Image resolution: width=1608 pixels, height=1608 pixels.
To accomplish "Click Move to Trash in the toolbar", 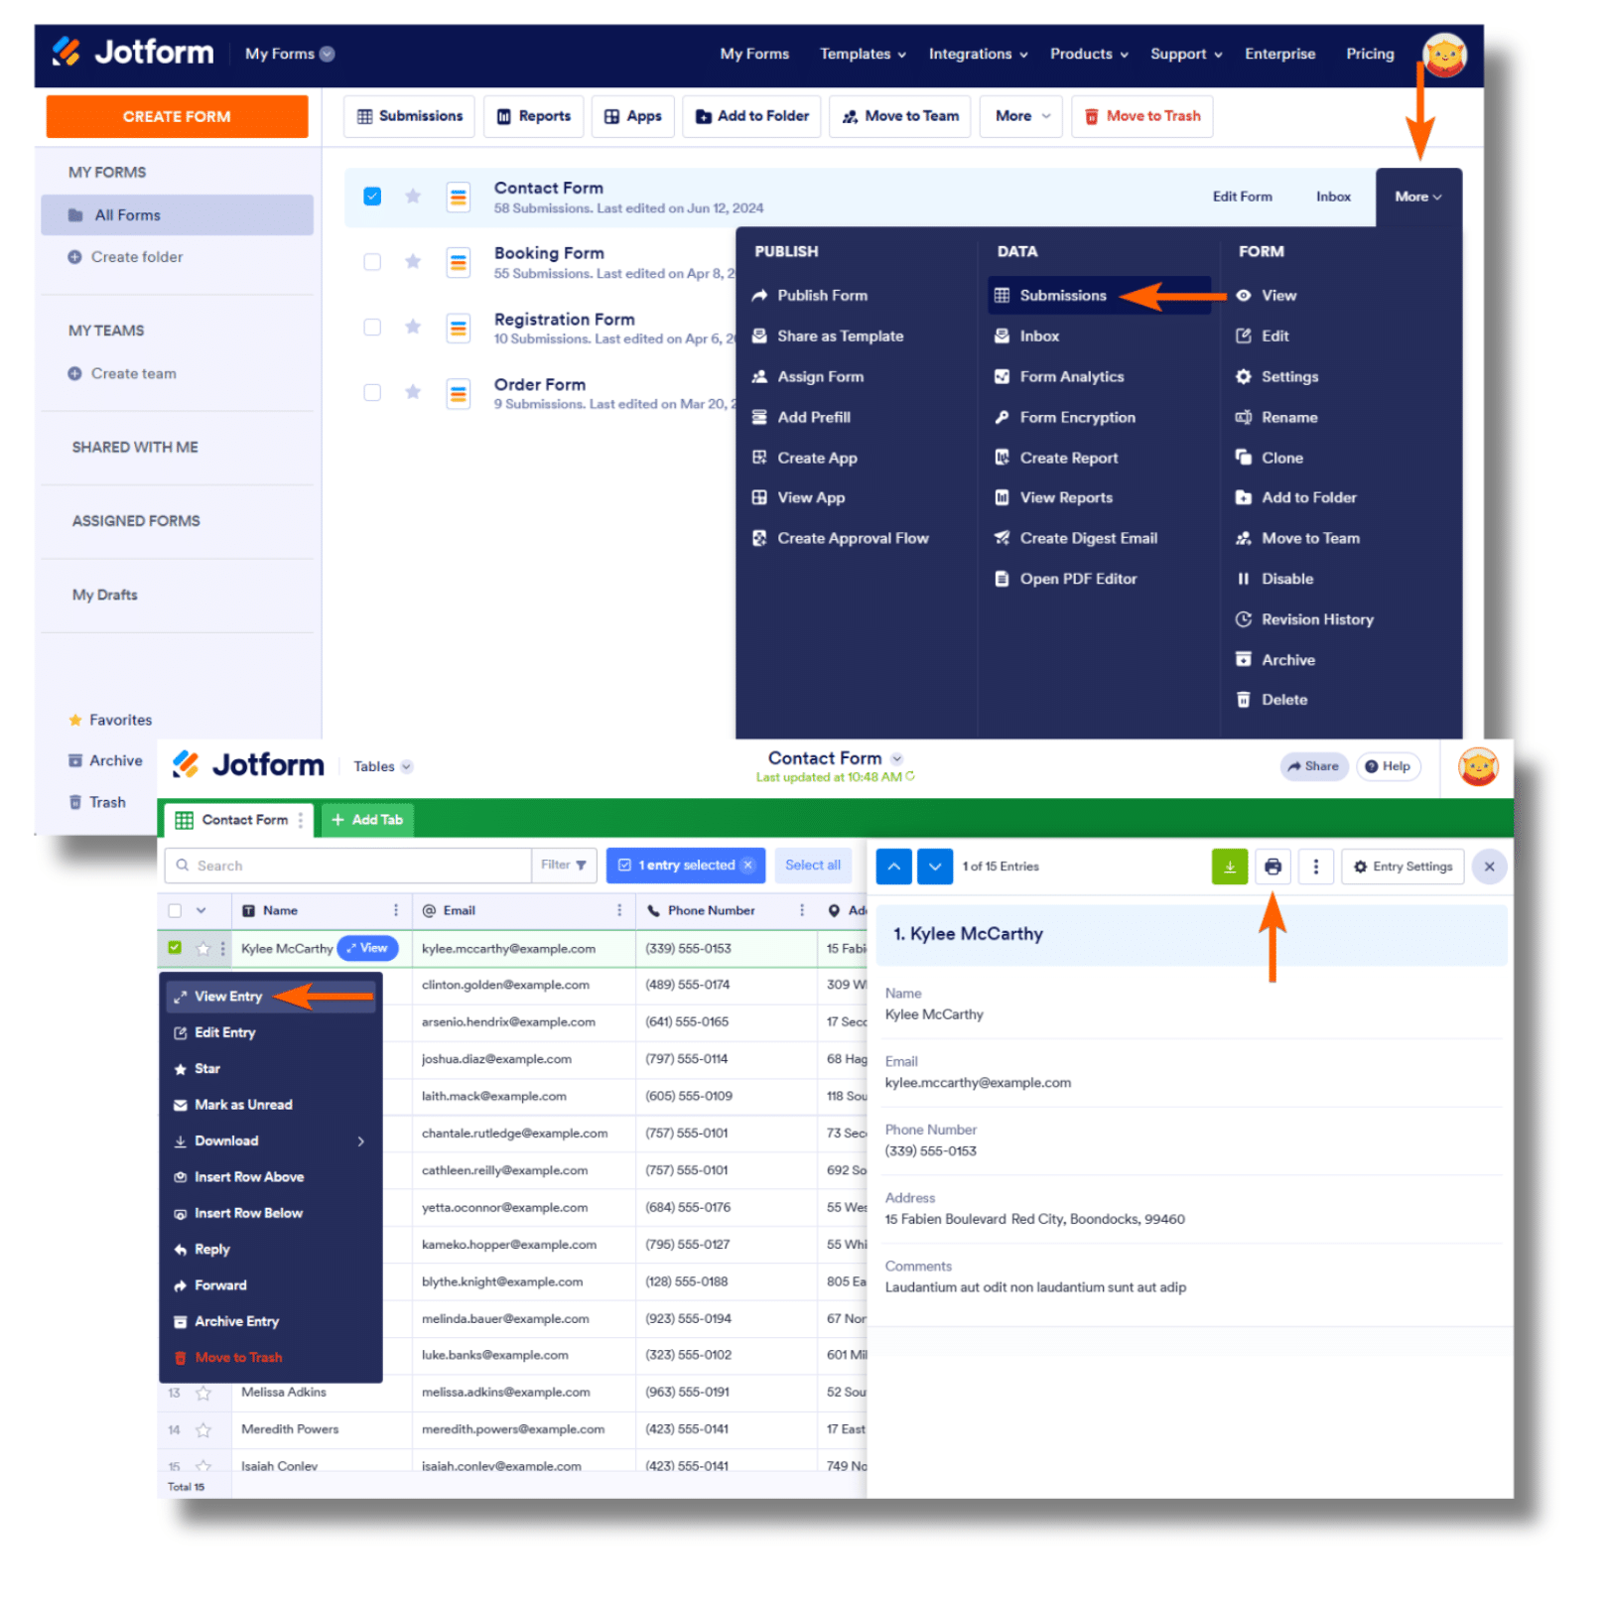I will coord(1141,116).
